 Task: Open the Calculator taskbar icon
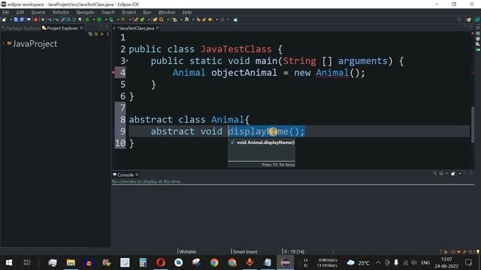143,262
